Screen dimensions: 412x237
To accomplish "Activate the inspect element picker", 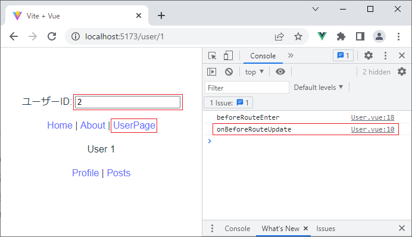I will click(212, 56).
